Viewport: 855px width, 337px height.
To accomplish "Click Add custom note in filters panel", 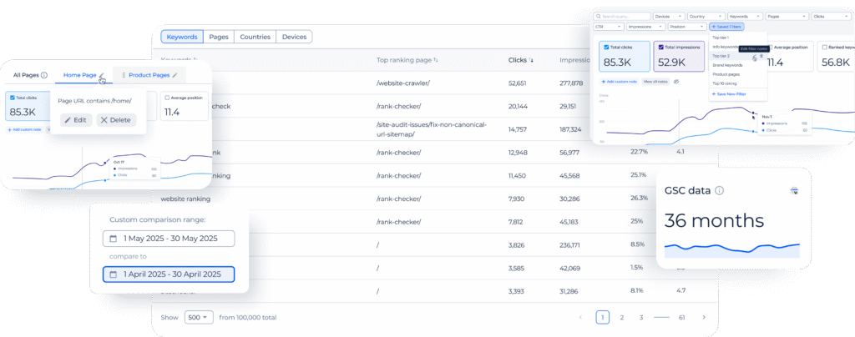I will click(619, 82).
